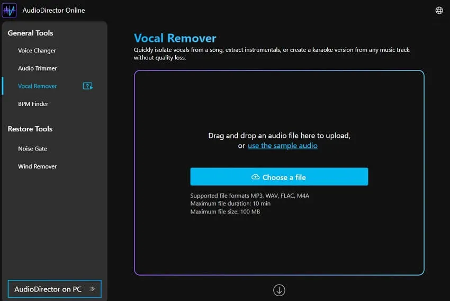This screenshot has height=301, width=450.
Task: Click the Maximum file size: 100 MB text
Action: pyautogui.click(x=225, y=211)
